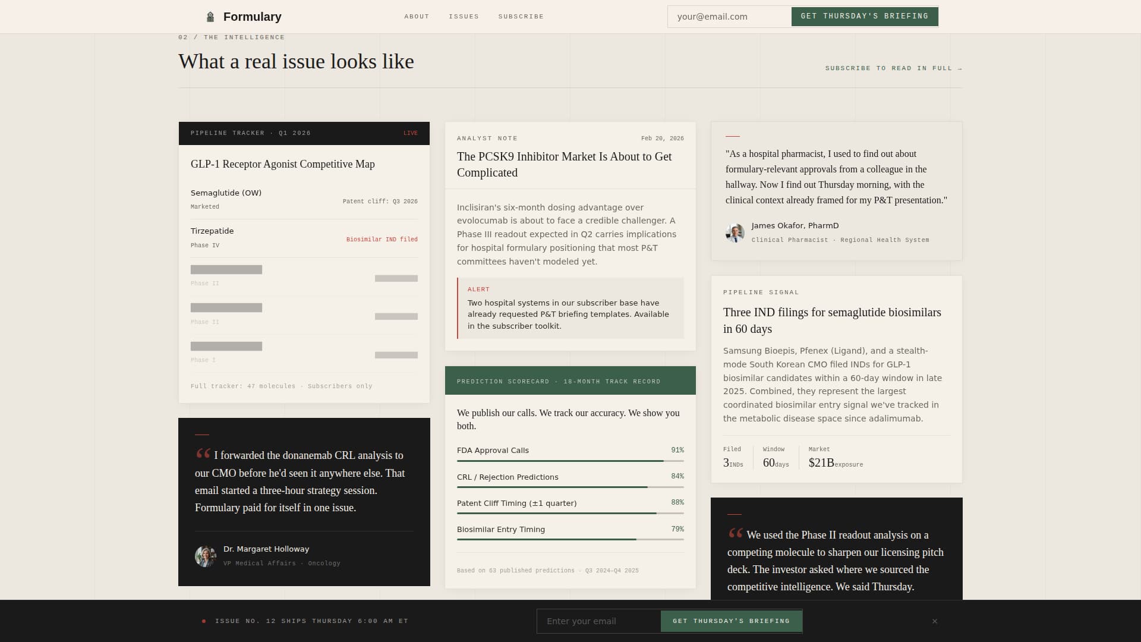
Task: Click GLP-1 Receptor Agonist Competitive Map title
Action: 283,164
